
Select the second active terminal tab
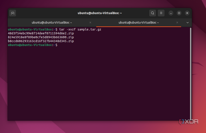139,22
